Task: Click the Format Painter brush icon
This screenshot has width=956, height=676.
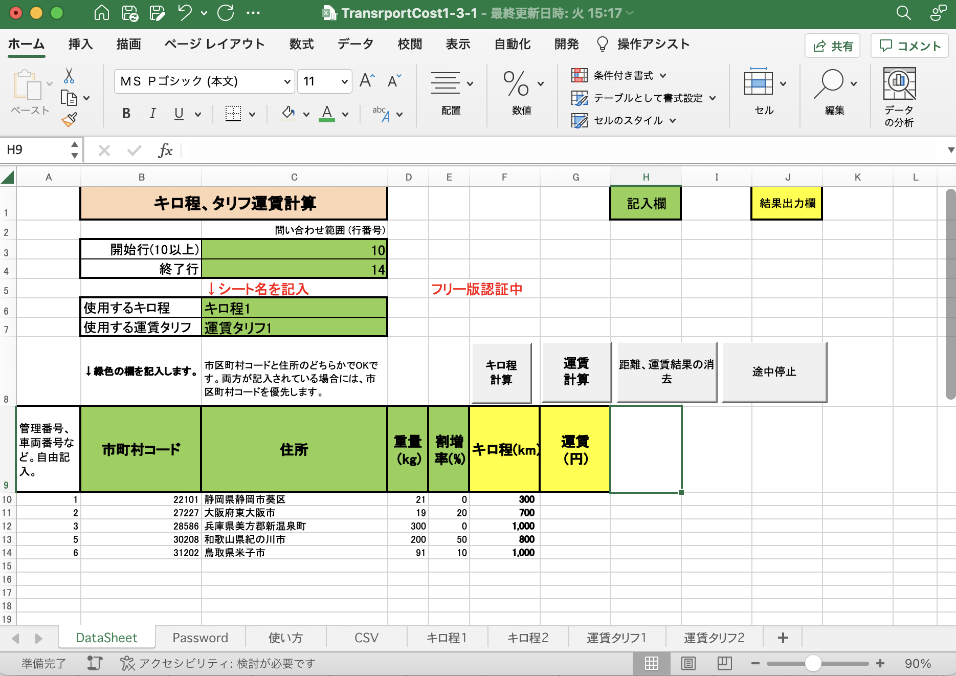Action: pyautogui.click(x=69, y=120)
